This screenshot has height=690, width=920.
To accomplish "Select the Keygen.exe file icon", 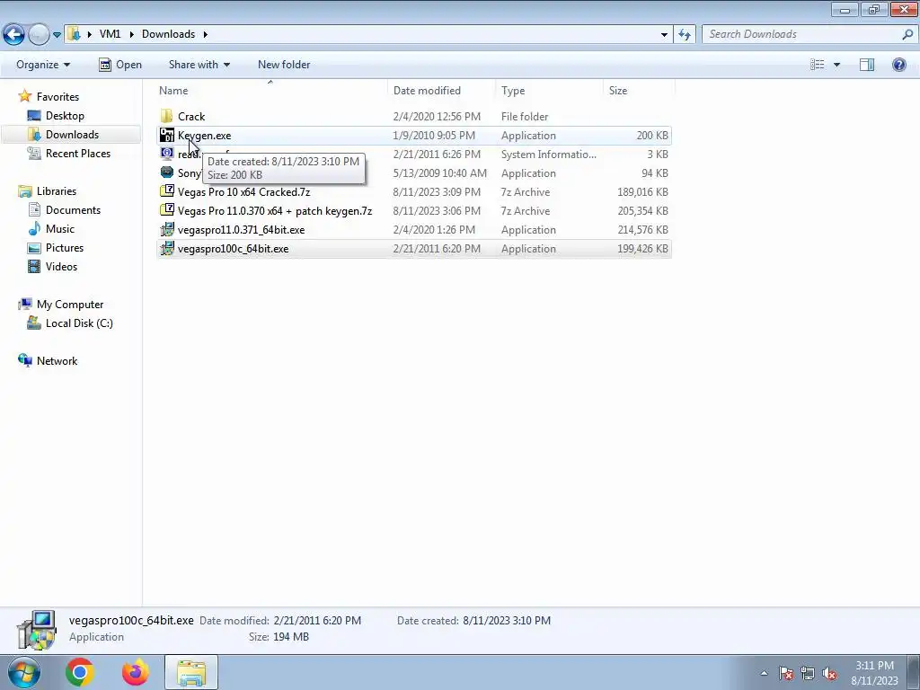I will point(167,135).
